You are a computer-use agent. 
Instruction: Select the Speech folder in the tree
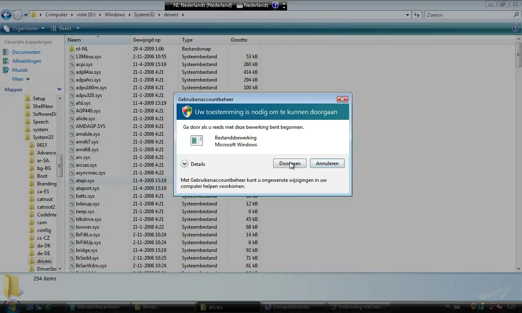click(x=40, y=122)
